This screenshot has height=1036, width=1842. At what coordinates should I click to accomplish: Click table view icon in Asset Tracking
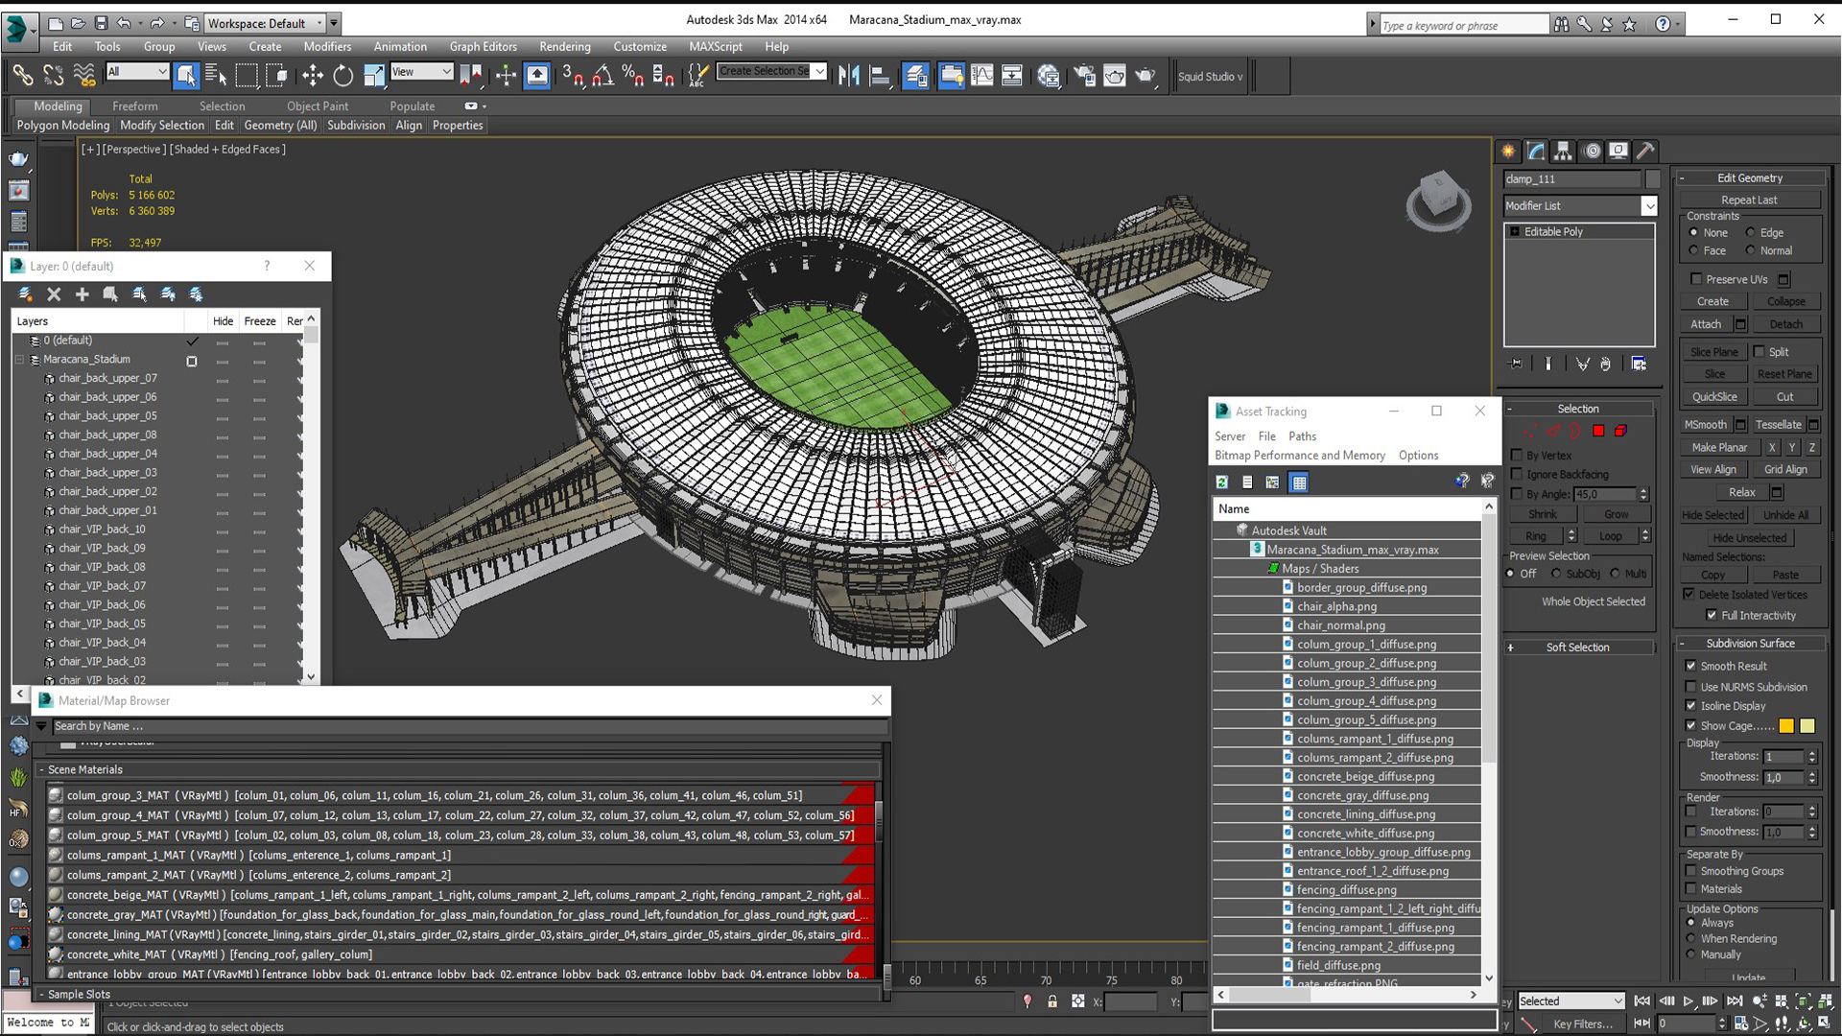(x=1299, y=483)
